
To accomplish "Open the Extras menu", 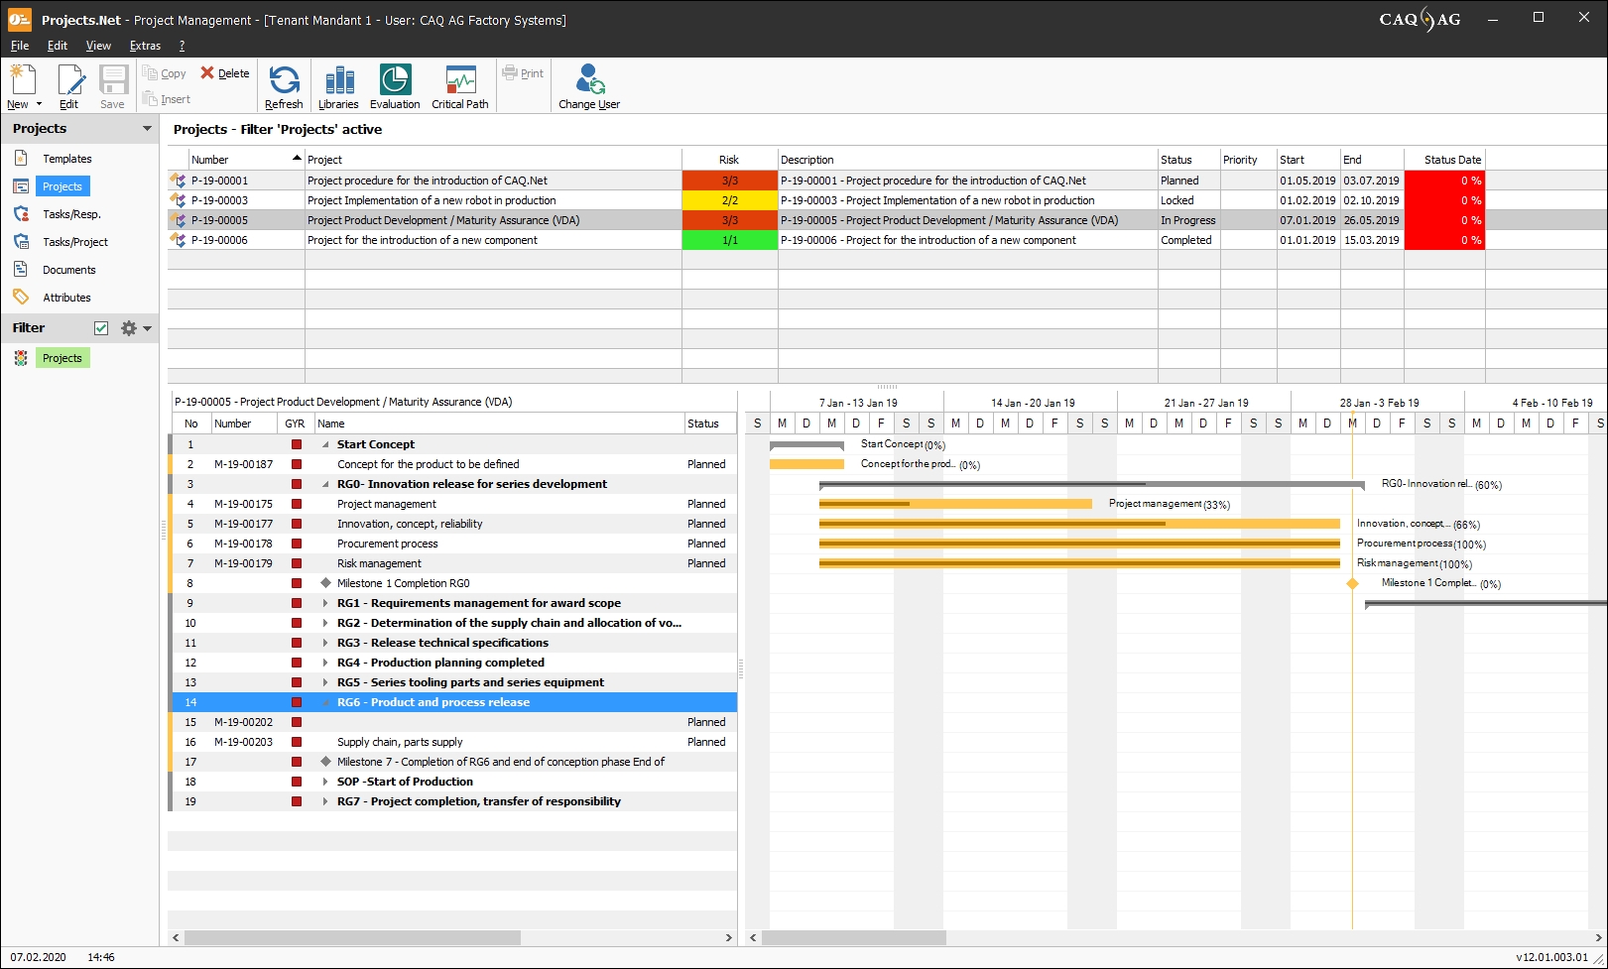I will click(x=145, y=46).
